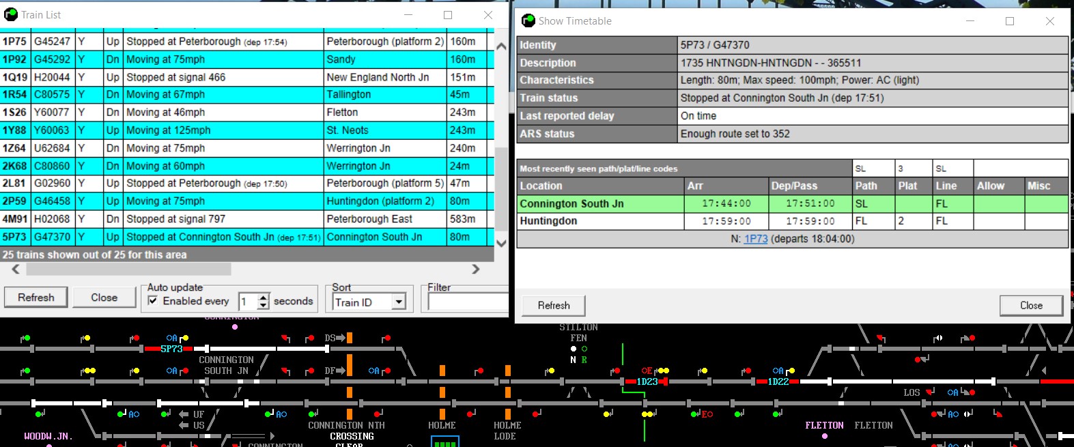The image size is (1074, 447).
Task: Click Close in the Show Timetable window
Action: pos(1031,305)
